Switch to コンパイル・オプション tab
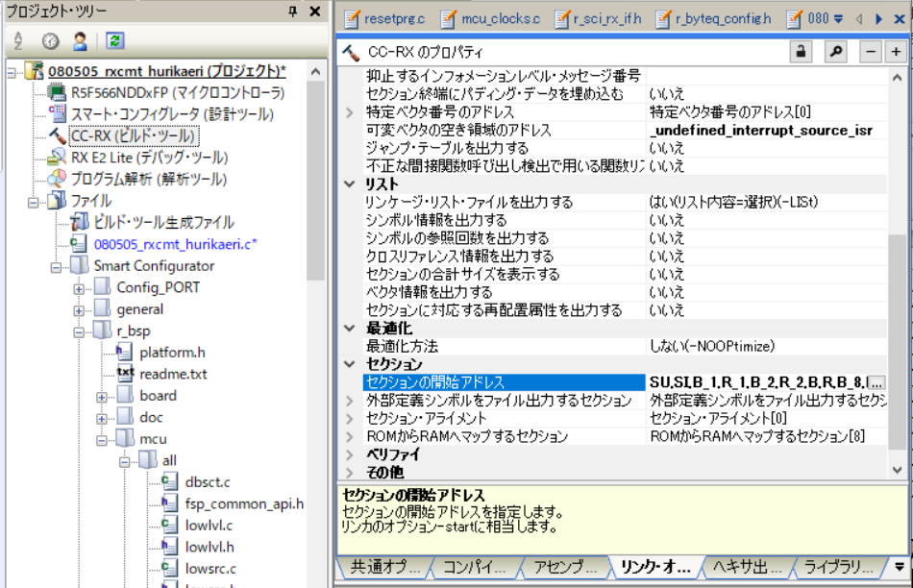The width and height of the screenshot is (913, 588). [x=474, y=567]
